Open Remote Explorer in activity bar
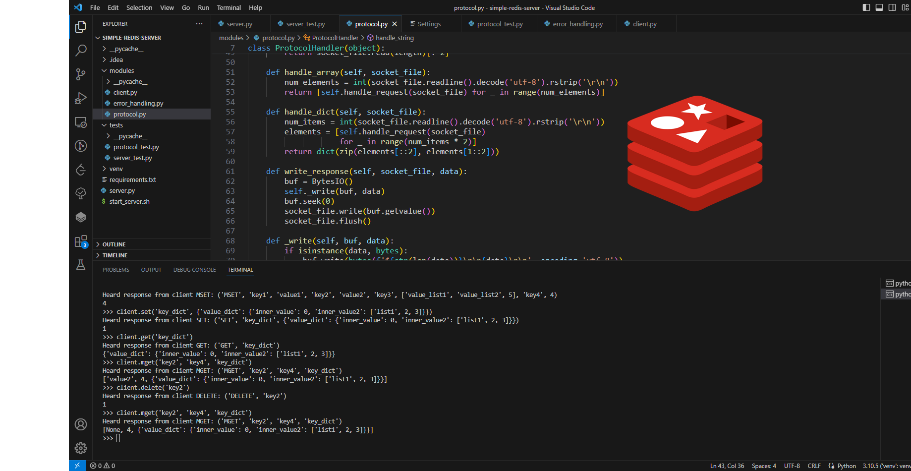911x471 pixels. coord(80,122)
